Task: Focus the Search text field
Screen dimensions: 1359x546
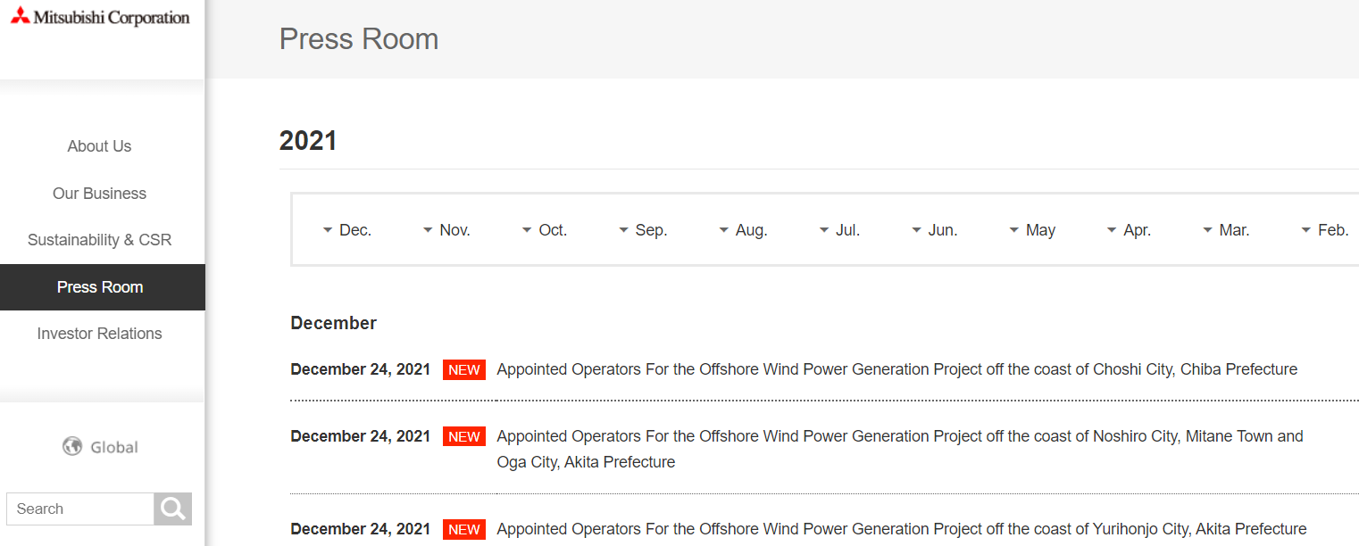Action: (x=80, y=509)
